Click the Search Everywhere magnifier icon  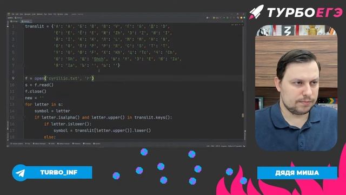(238, 18)
